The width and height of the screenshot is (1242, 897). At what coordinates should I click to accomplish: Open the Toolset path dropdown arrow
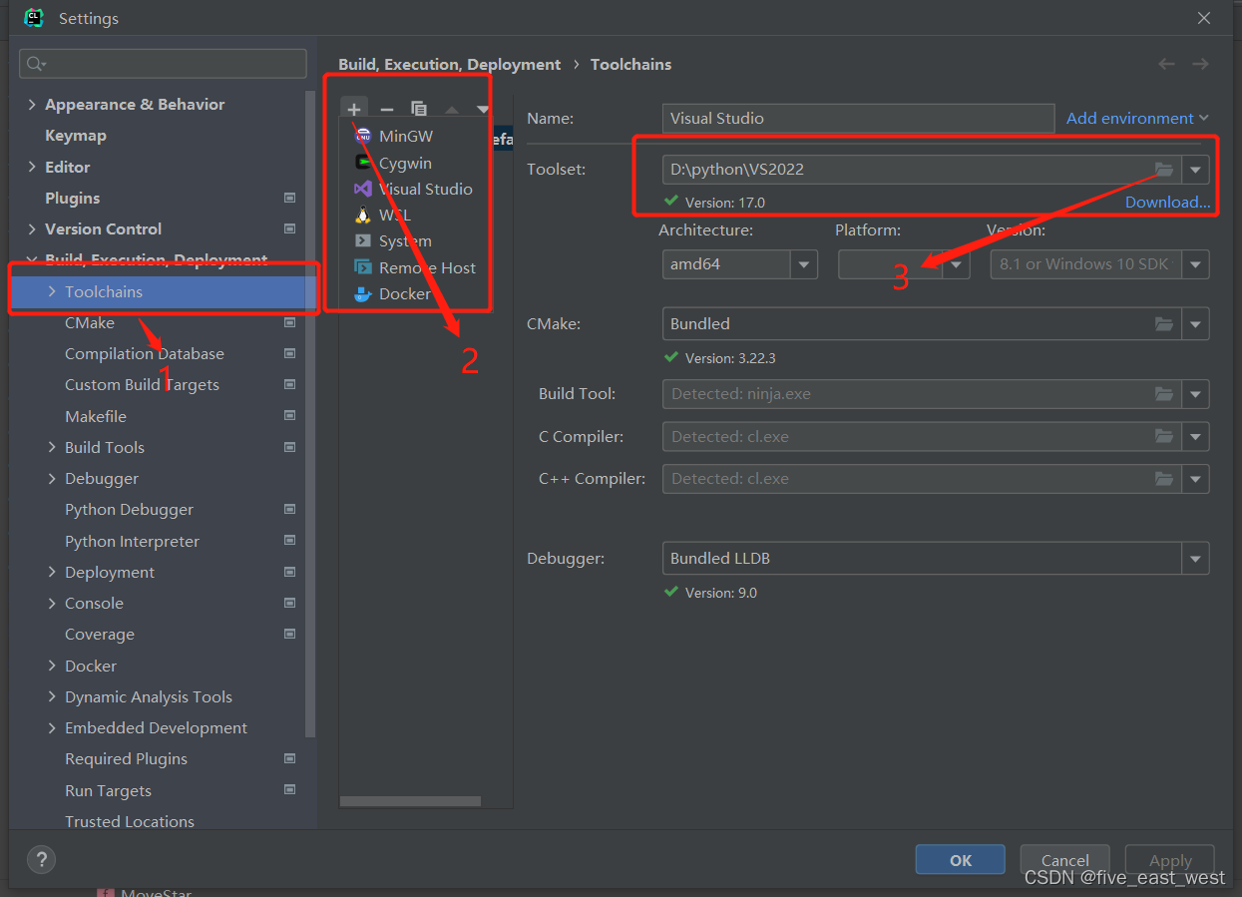point(1195,170)
